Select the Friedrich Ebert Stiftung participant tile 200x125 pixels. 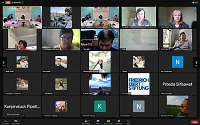point(139,84)
